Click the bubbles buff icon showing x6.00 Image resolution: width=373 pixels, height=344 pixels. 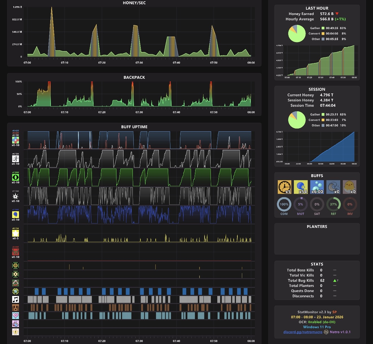pyautogui.click(x=317, y=187)
